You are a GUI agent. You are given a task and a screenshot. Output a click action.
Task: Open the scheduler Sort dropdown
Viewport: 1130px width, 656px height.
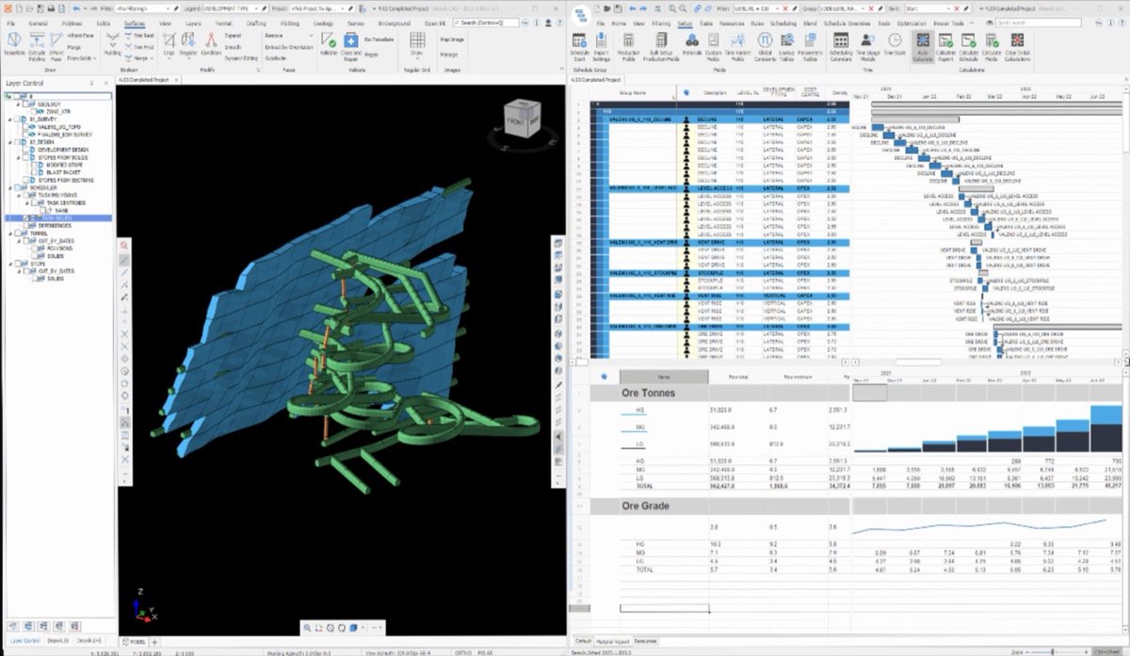coord(947,8)
